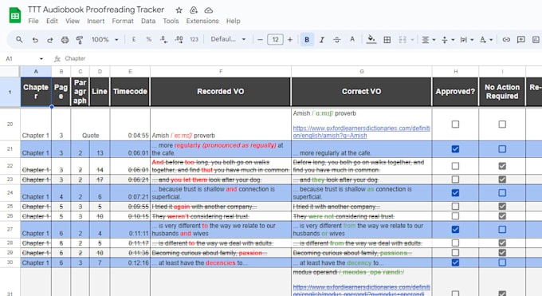Insert a comment via toolbar
The width and height of the screenshot is (542, 296).
pyautogui.click(x=521, y=40)
